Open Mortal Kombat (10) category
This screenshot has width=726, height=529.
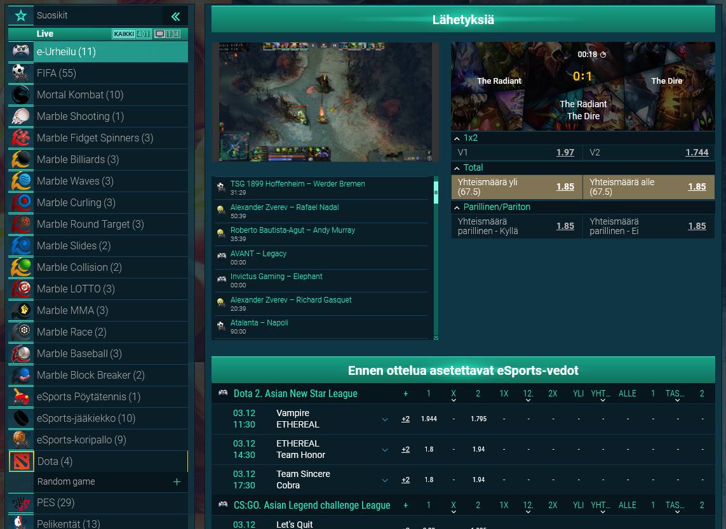(98, 95)
